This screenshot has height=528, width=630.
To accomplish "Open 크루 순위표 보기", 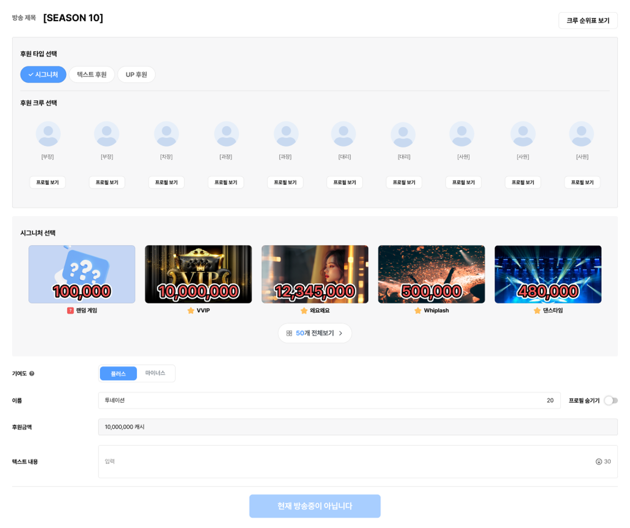I will pyautogui.click(x=587, y=21).
